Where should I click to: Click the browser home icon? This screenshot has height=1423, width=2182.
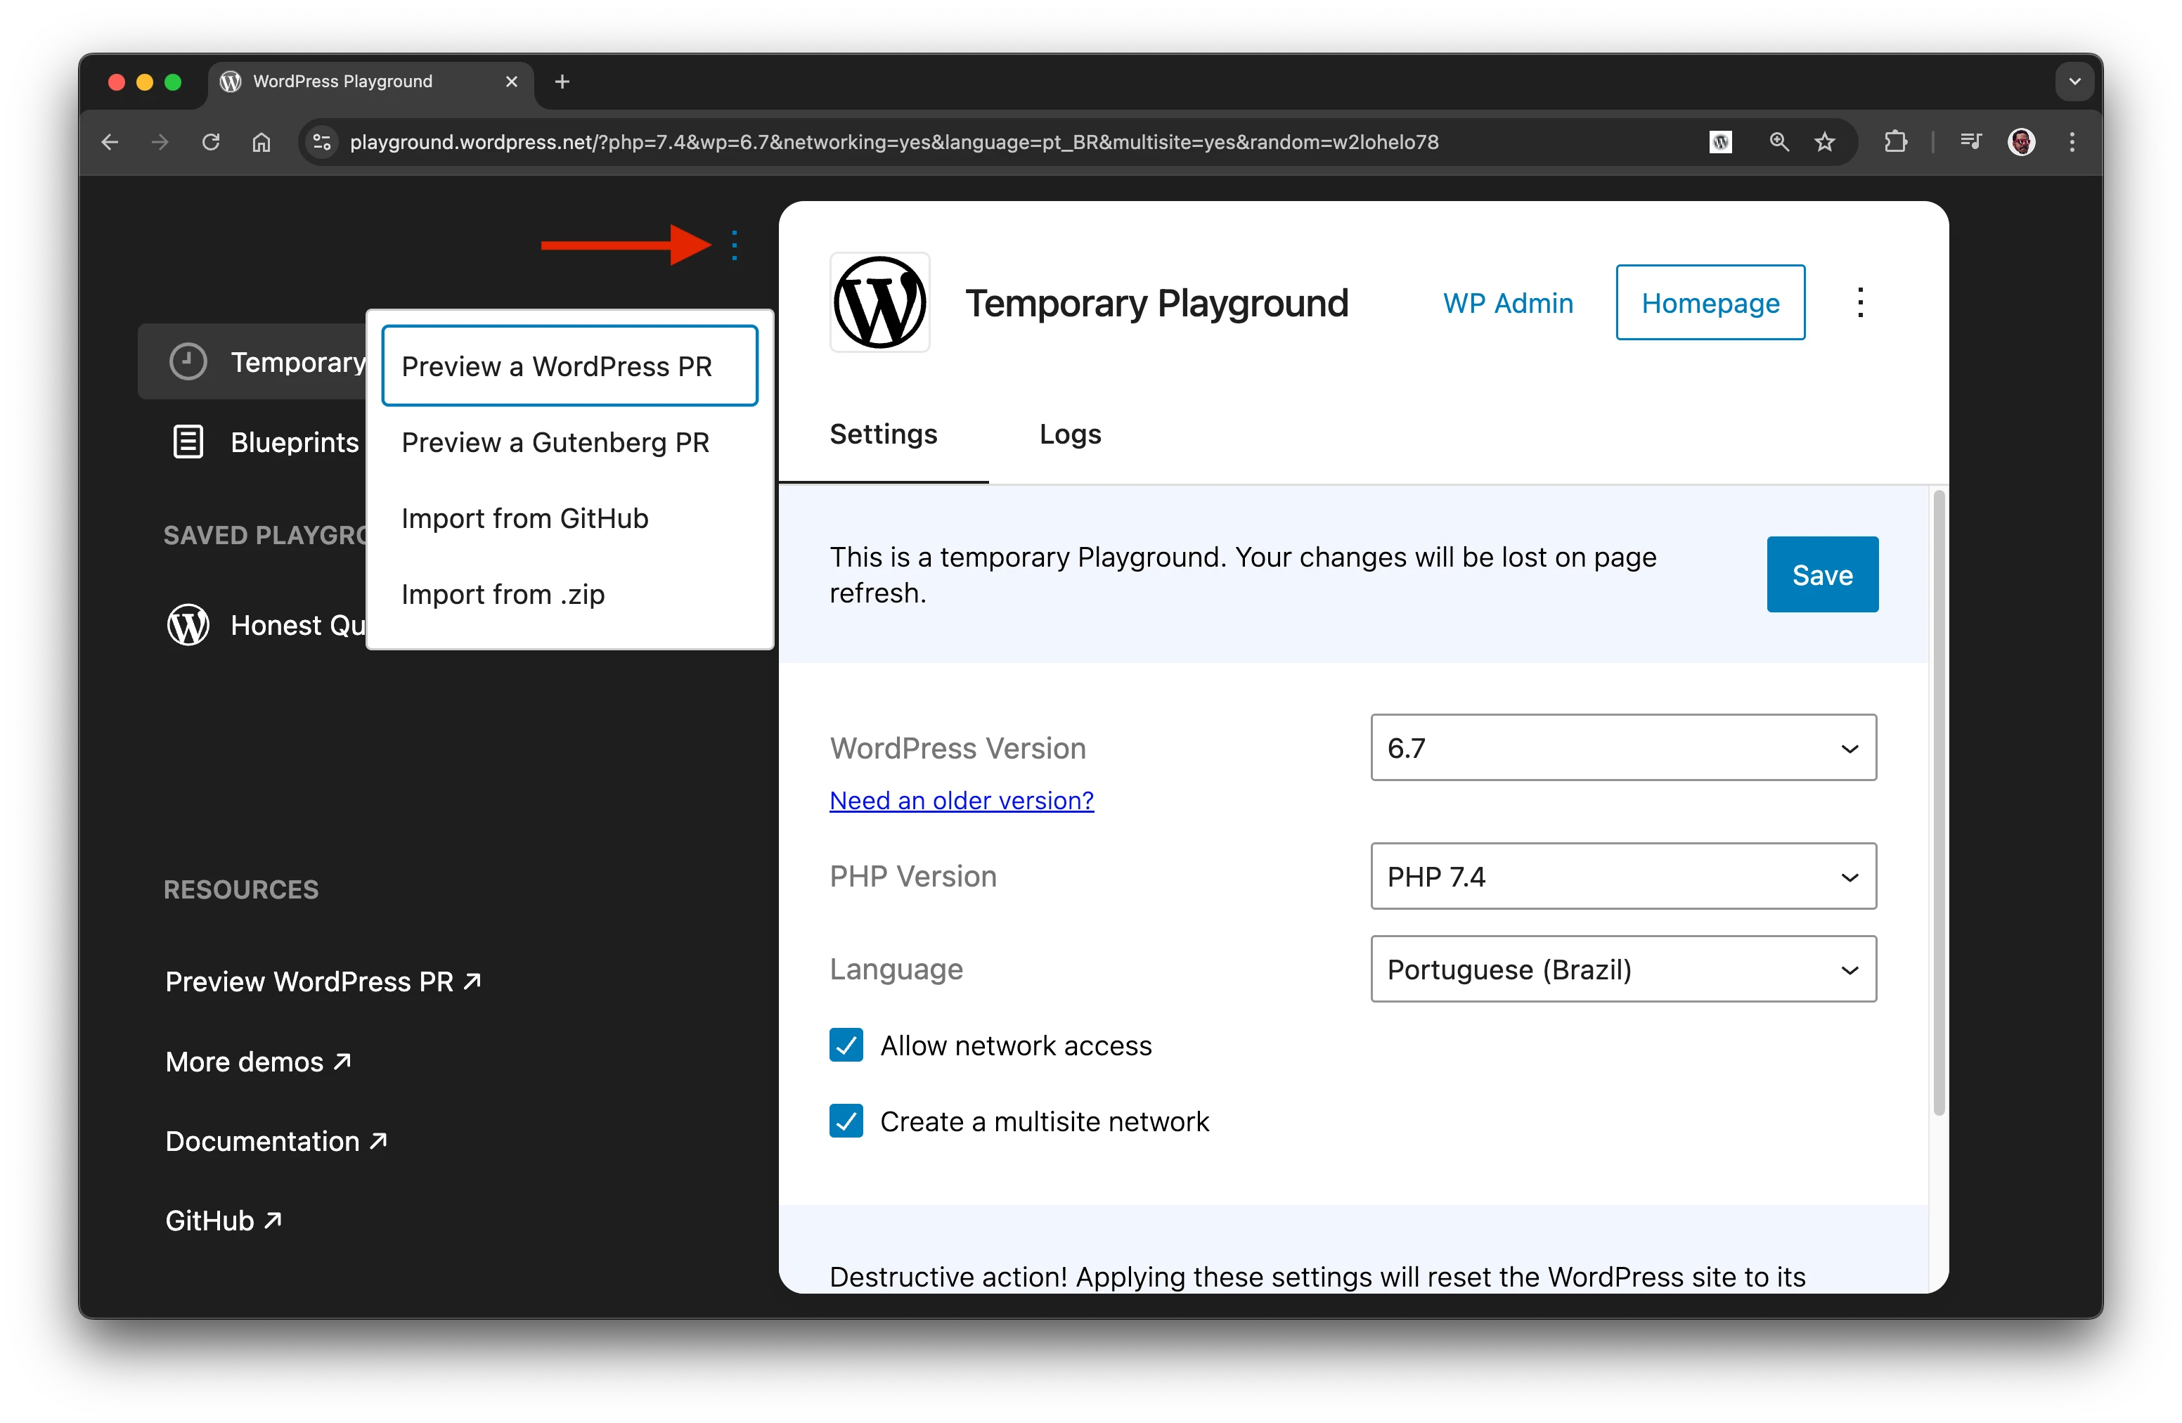(262, 142)
